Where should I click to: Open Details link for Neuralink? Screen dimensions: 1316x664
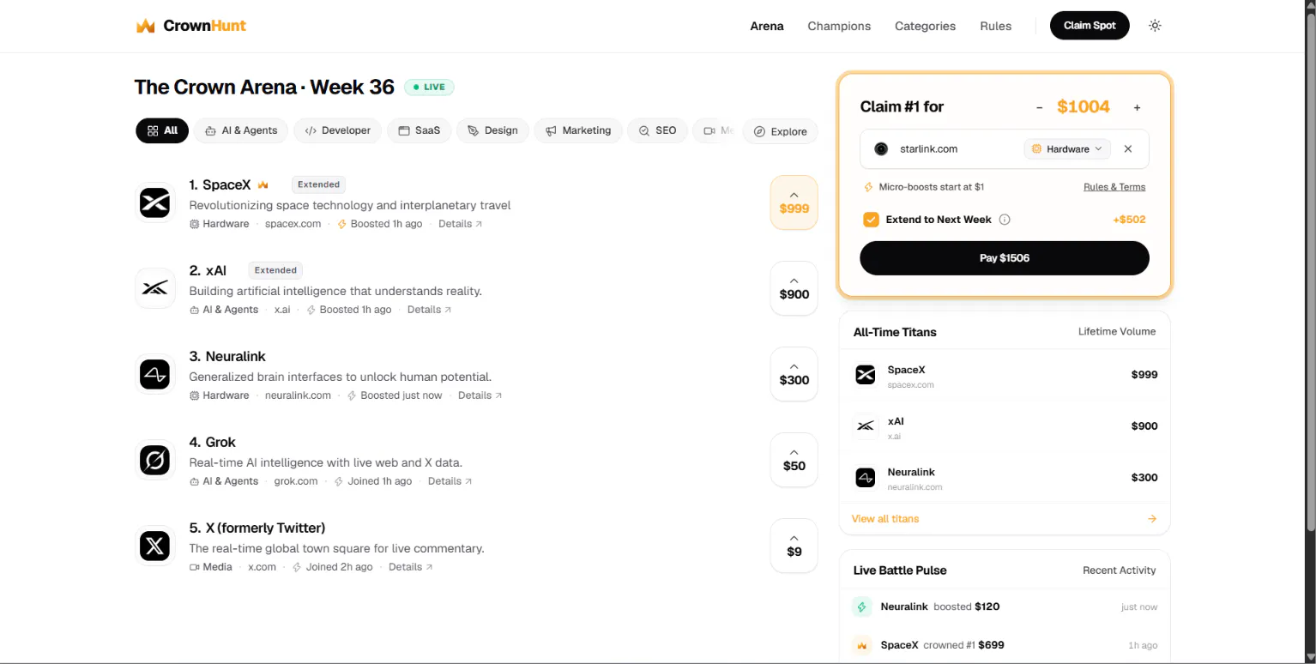coord(480,395)
